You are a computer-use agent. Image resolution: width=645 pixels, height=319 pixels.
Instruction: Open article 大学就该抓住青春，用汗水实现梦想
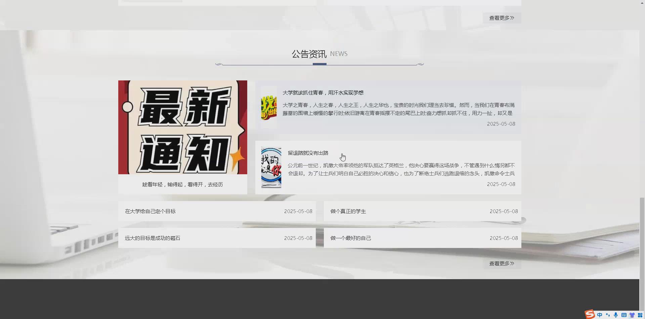323,92
